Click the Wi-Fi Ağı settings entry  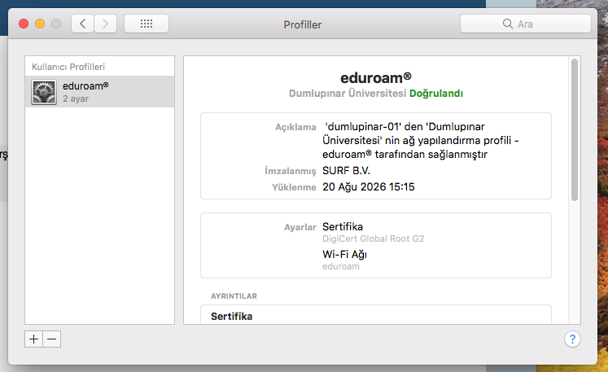tap(344, 255)
